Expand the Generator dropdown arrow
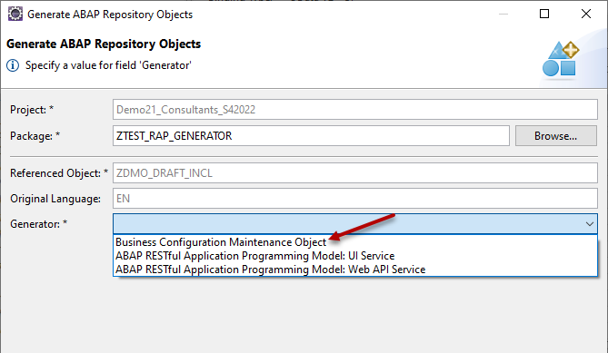 tap(590, 224)
